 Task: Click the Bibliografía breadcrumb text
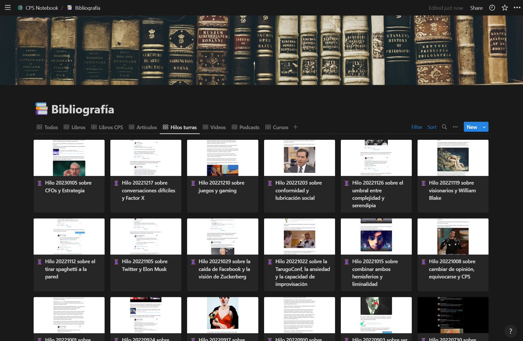pos(88,8)
